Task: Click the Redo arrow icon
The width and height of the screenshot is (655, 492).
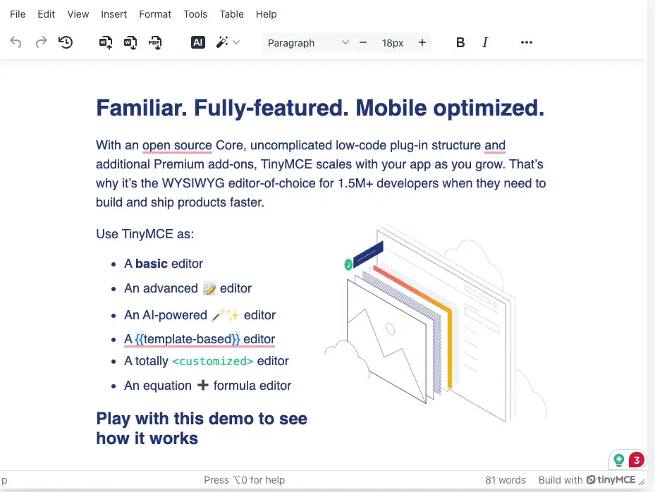Action: 41,42
